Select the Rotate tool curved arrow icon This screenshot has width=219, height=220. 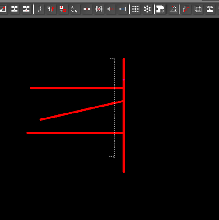[40, 9]
